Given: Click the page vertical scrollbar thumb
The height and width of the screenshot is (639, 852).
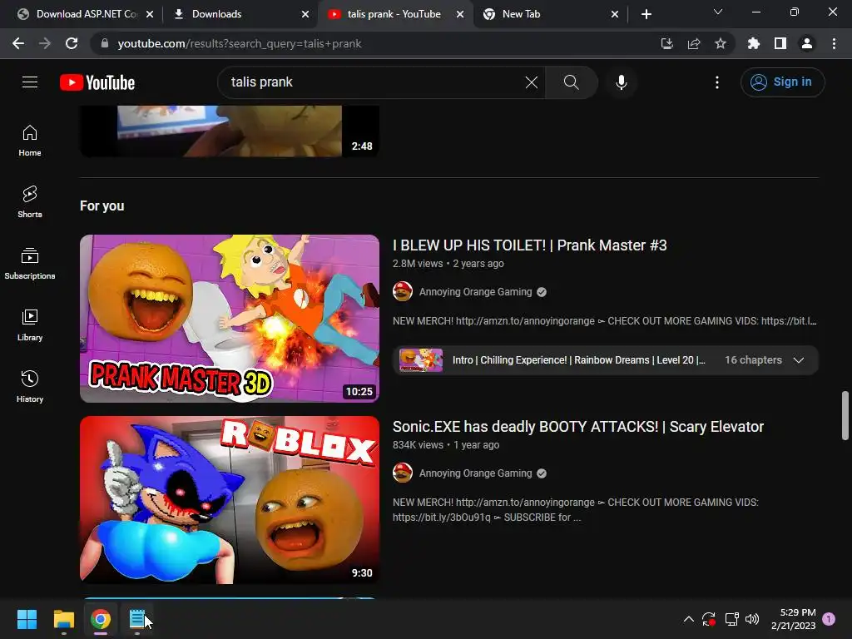Looking at the screenshot, I should tap(845, 415).
